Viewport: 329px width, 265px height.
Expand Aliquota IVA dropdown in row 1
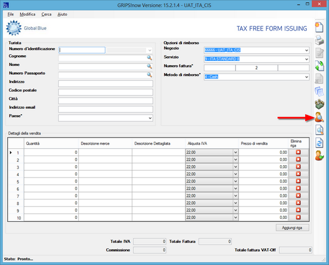[236, 153]
